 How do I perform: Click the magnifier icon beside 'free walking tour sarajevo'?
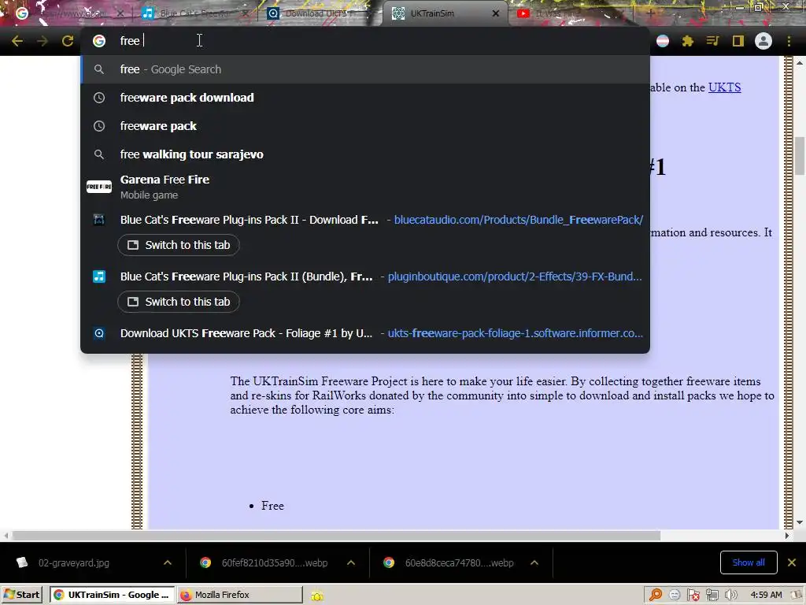pos(99,154)
